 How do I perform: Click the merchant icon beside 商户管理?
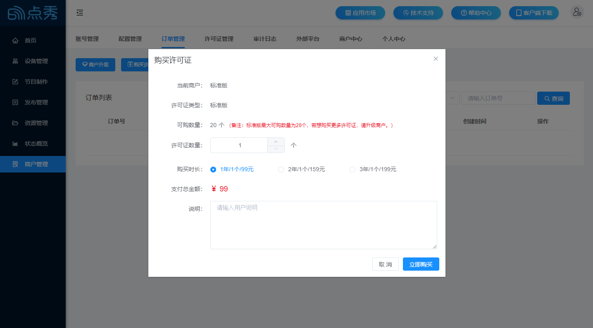15,164
